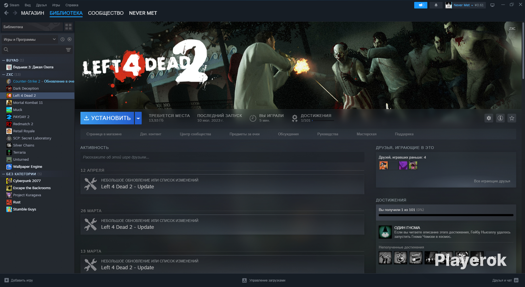Click the library search field
Image resolution: width=525 pixels, height=287 pixels.
(x=37, y=50)
